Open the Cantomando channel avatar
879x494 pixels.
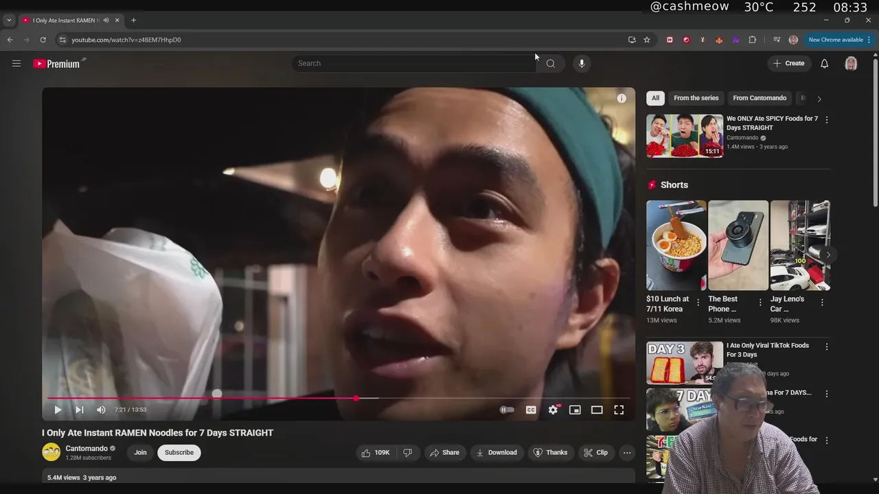[51, 452]
